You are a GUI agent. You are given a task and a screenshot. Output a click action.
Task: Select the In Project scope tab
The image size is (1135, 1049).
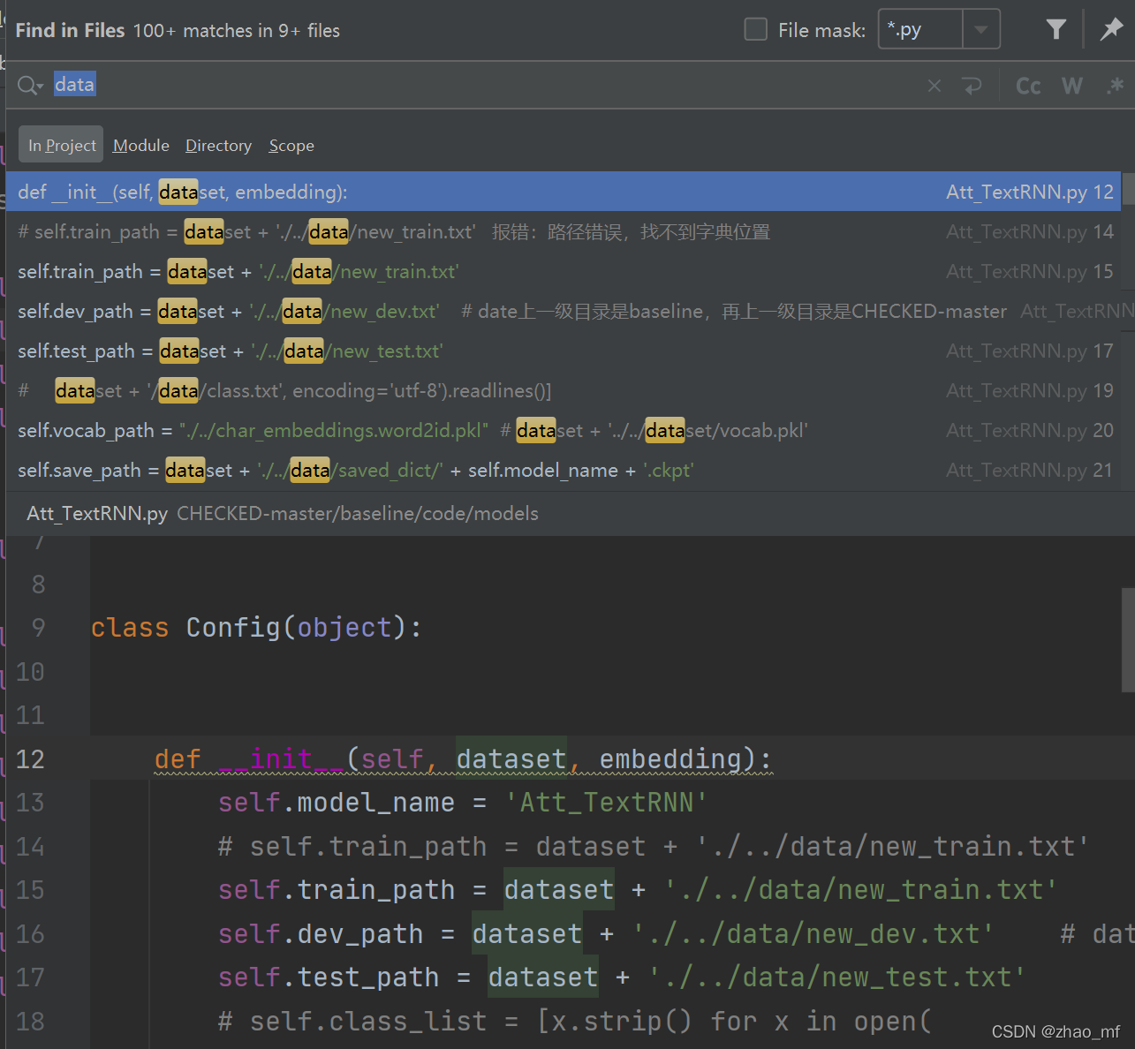[61, 146]
